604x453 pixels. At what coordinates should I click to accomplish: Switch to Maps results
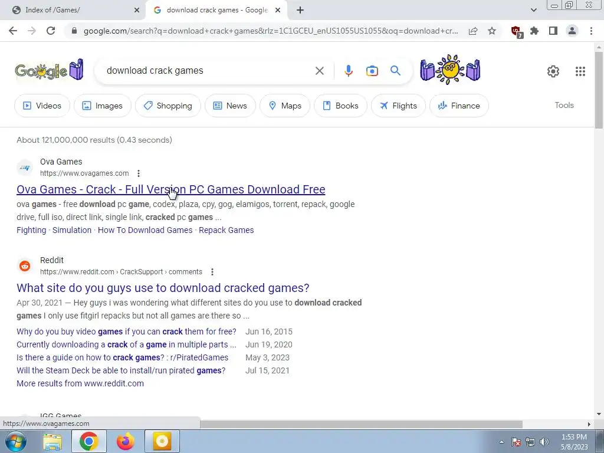pos(285,106)
